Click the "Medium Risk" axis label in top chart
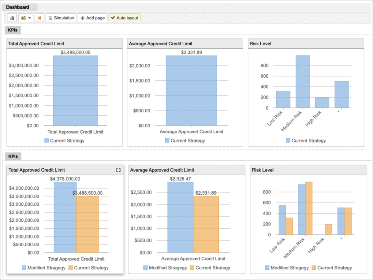The image size is (373, 280). click(291, 121)
